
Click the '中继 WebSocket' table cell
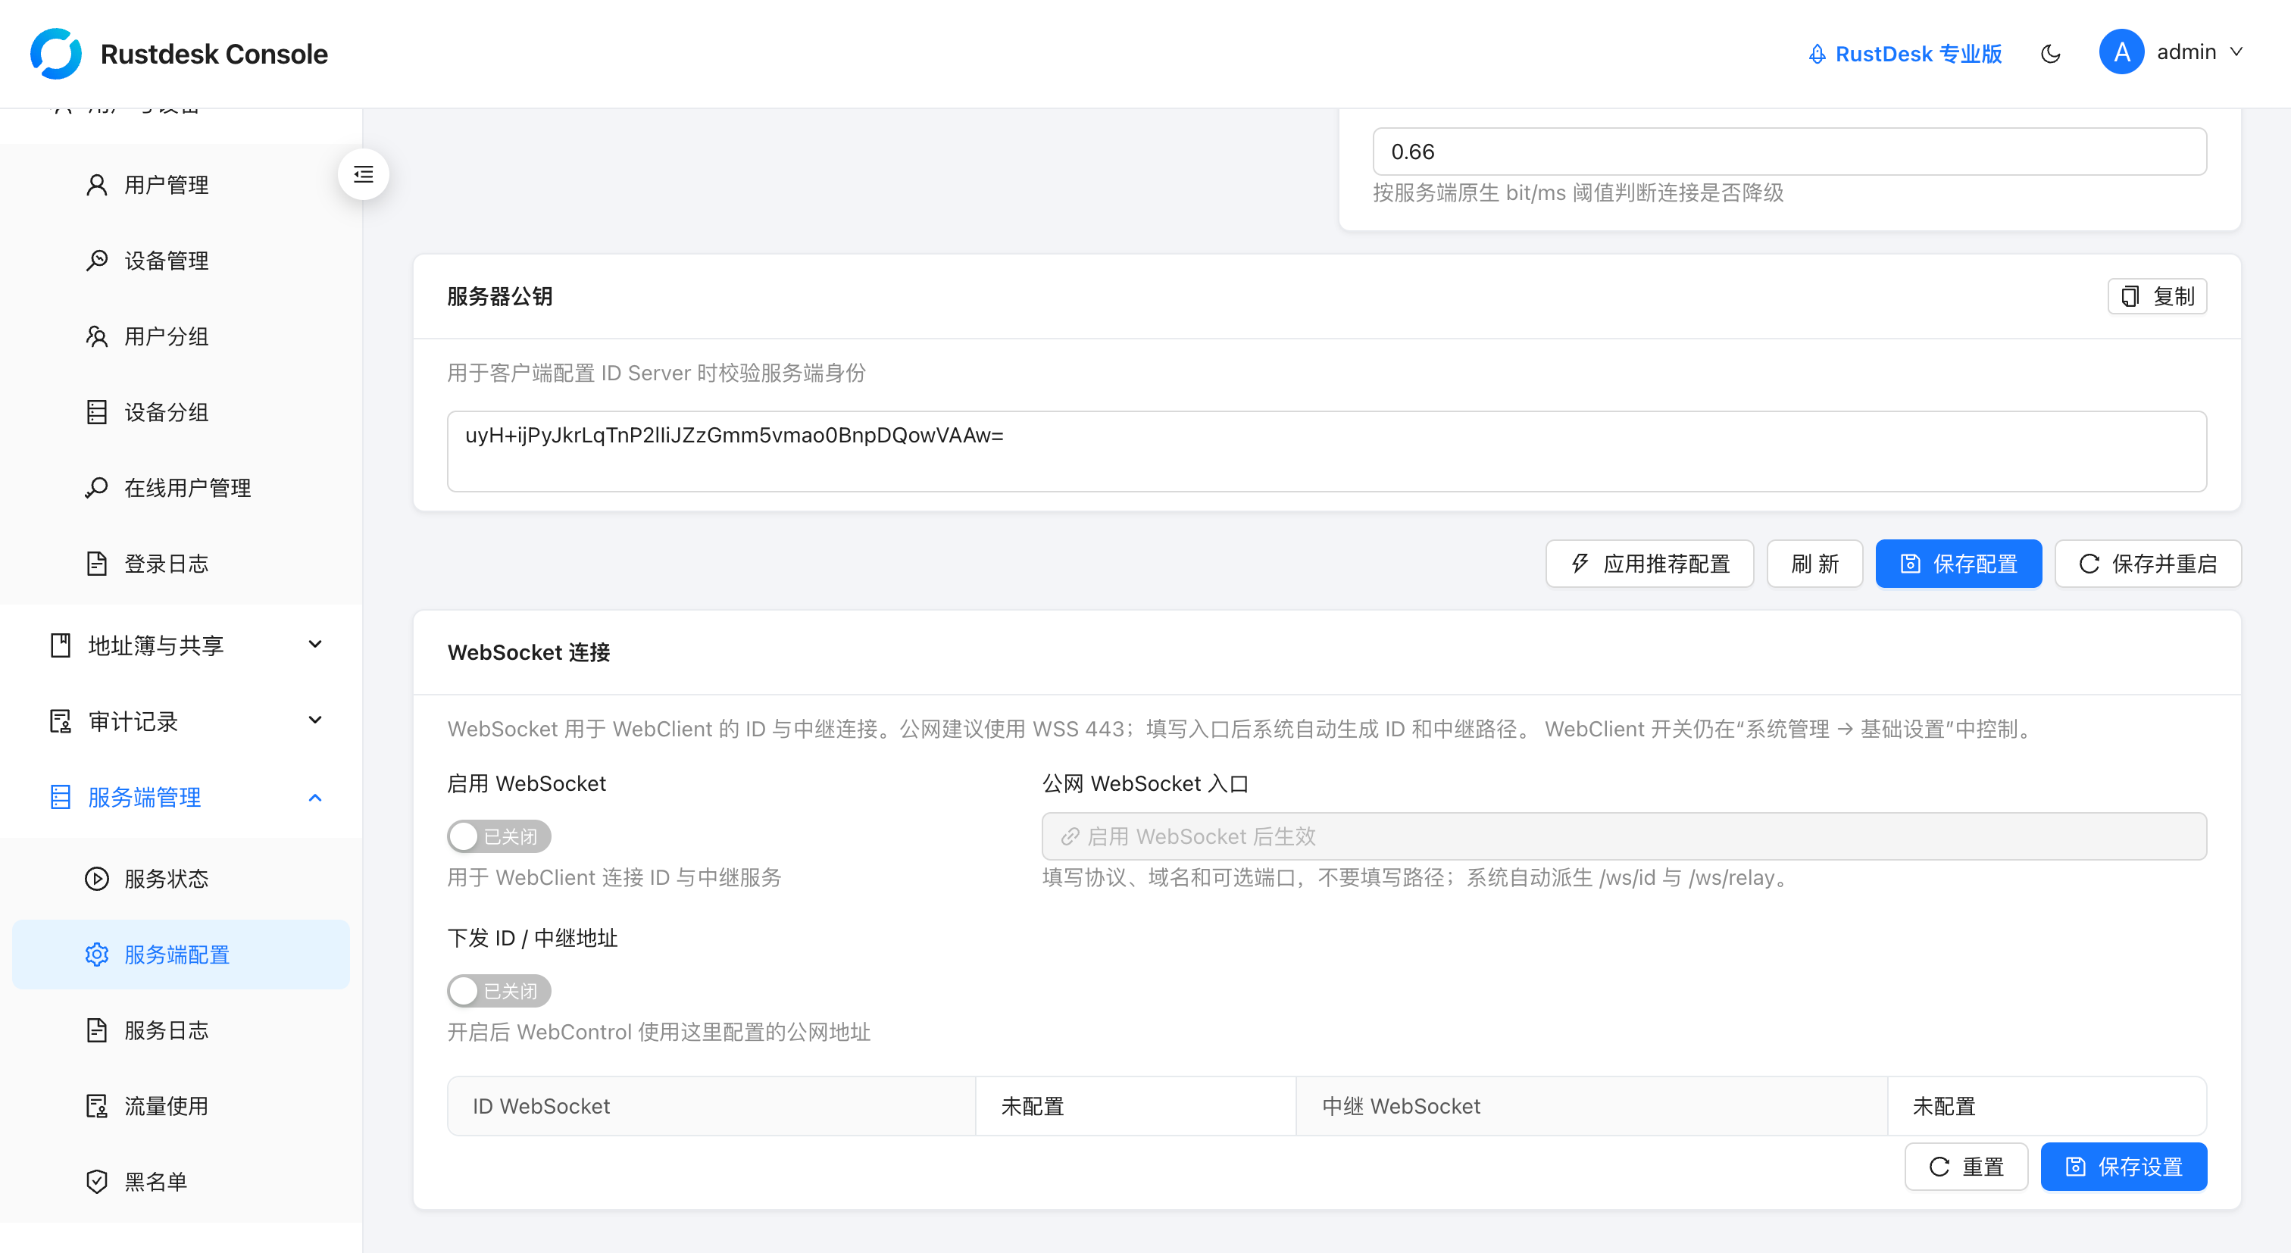pyautogui.click(x=1592, y=1105)
